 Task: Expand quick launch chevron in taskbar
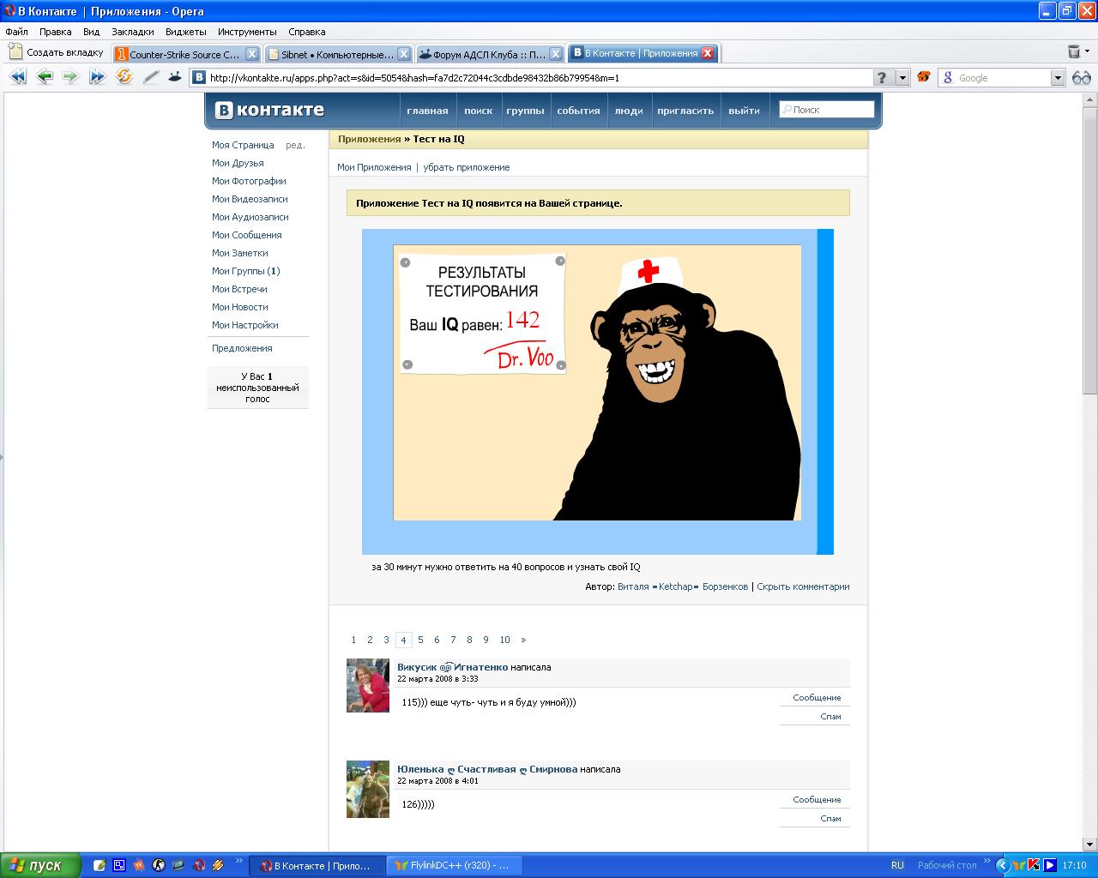[238, 861]
